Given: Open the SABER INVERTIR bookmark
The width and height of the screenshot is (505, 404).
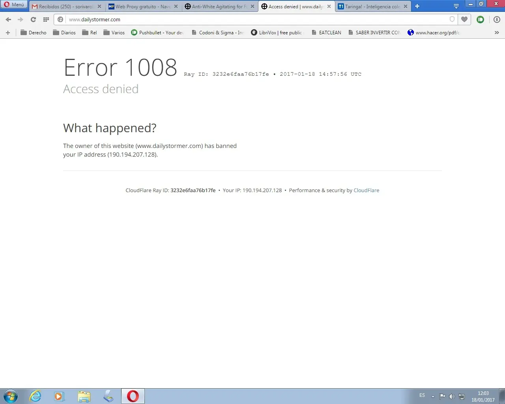Looking at the screenshot, I should click(x=374, y=33).
